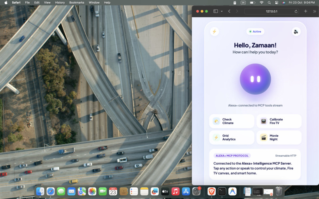The image size is (319, 199).
Task: Click the 'Hello, Zamaan!' heading
Action: point(255,45)
